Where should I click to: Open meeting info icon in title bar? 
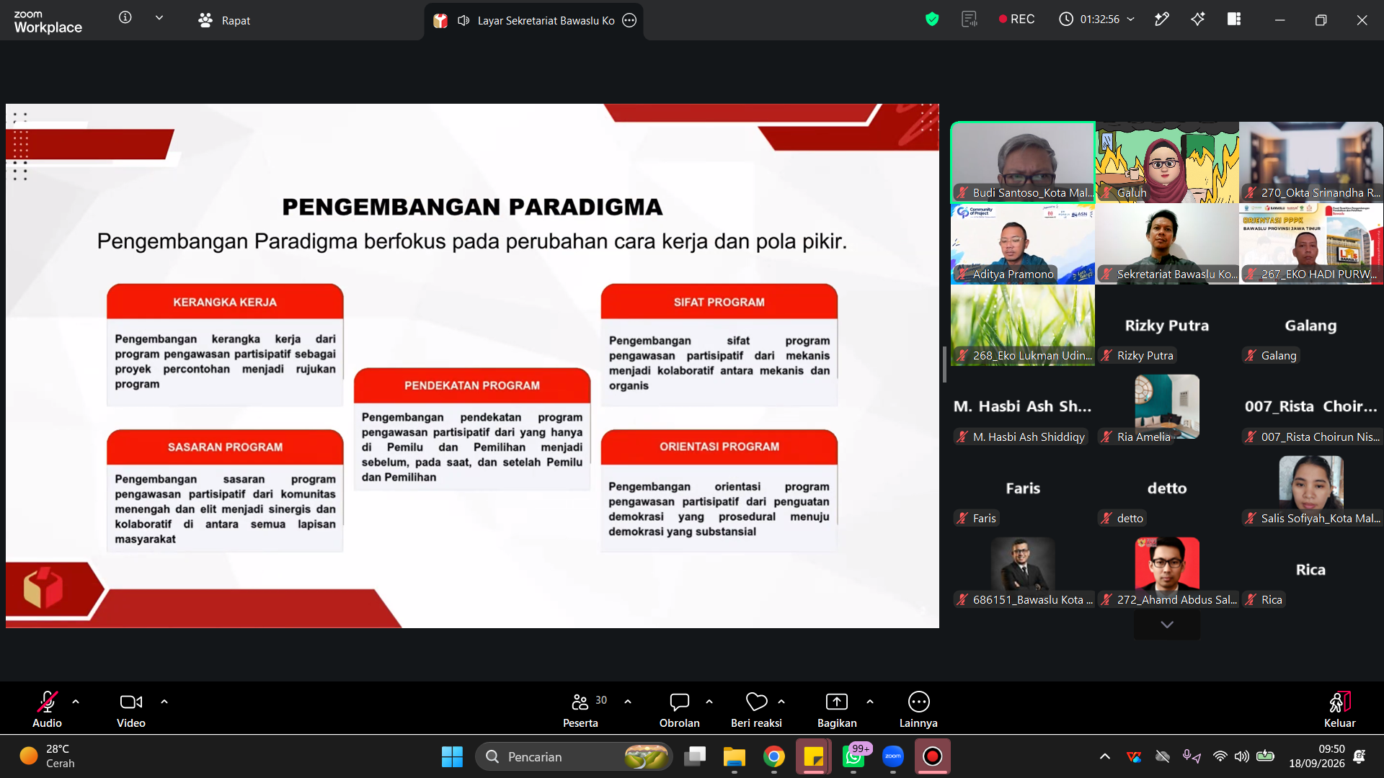[125, 18]
